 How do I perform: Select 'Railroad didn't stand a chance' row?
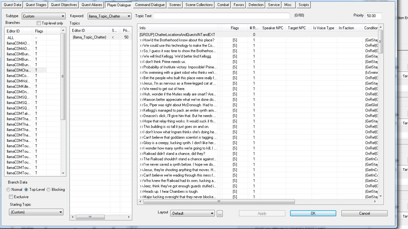pyautogui.click(x=258, y=154)
